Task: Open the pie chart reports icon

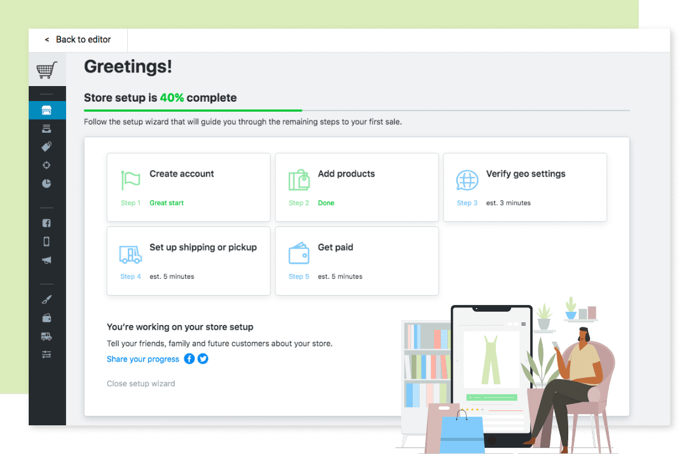Action: 47,184
